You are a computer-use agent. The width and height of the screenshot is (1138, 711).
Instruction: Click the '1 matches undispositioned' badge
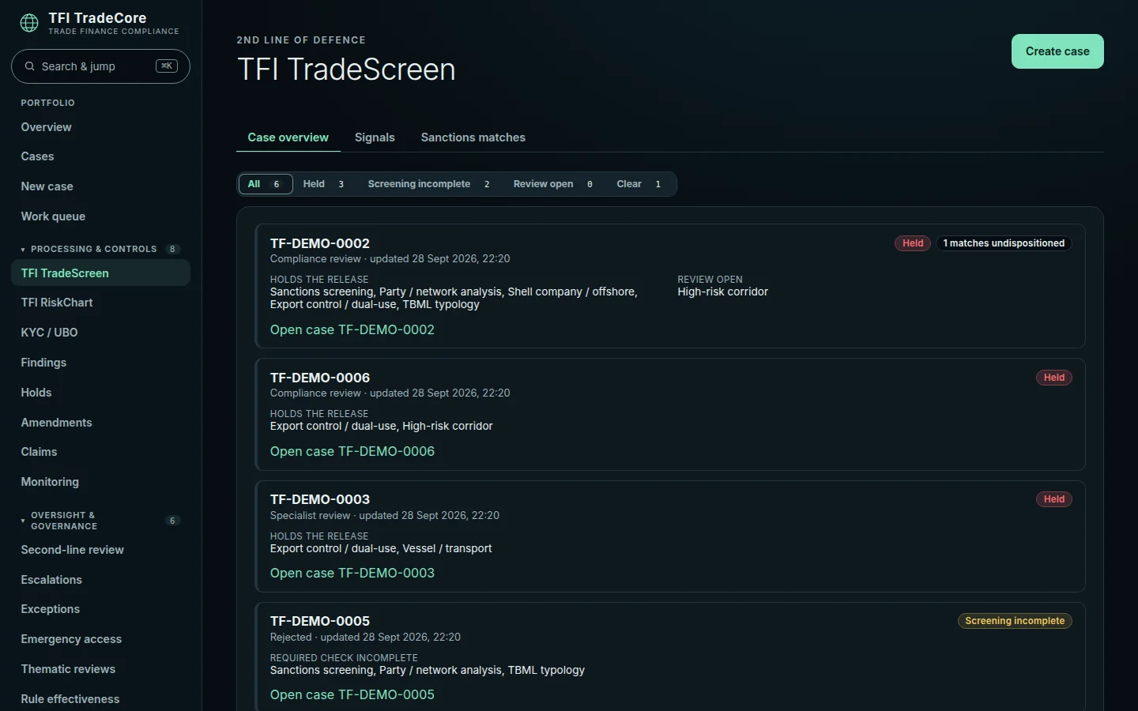pyautogui.click(x=1004, y=243)
